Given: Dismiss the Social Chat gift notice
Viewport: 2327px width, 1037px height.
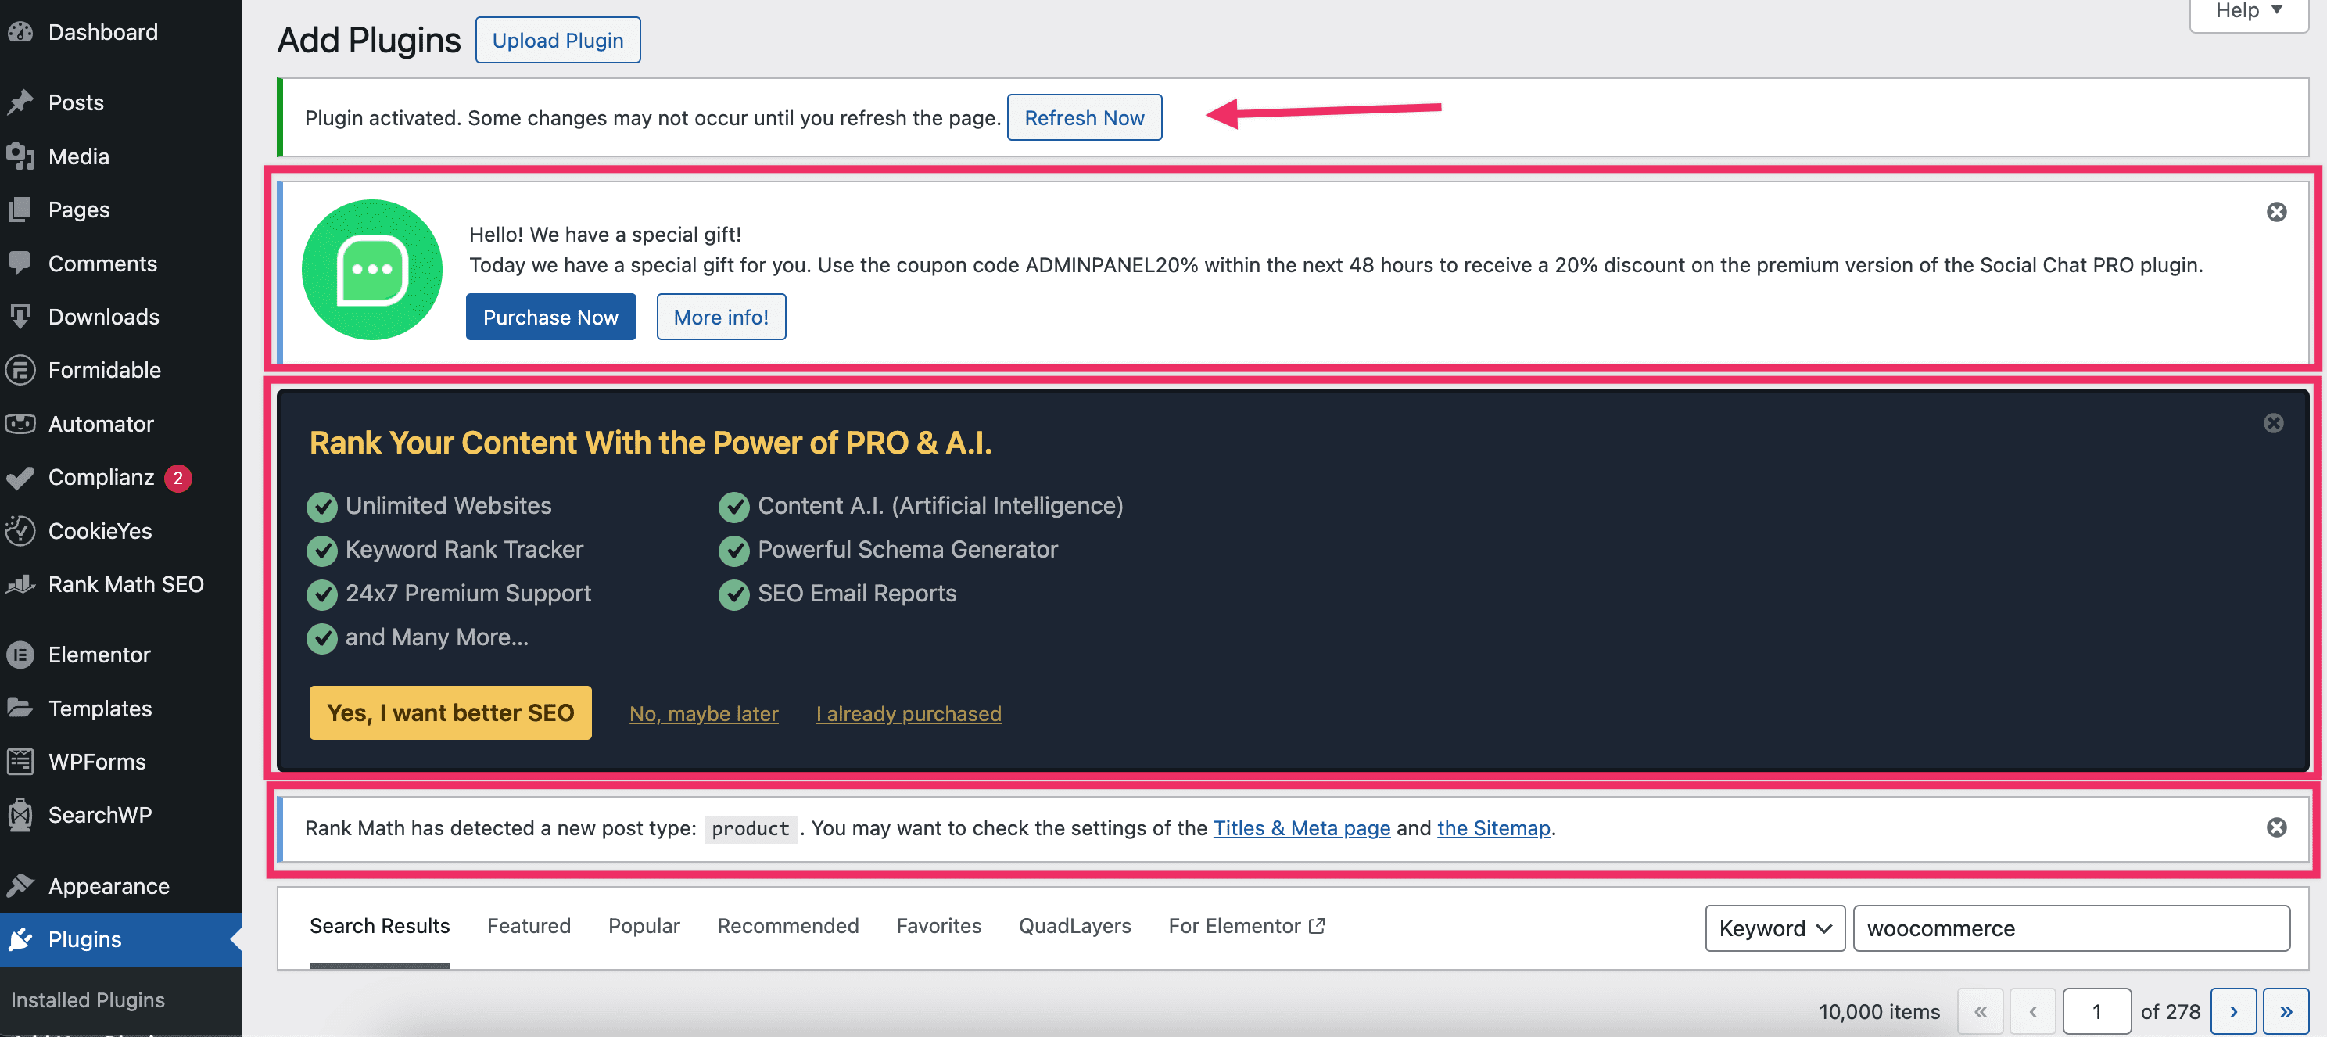Looking at the screenshot, I should tap(2275, 211).
